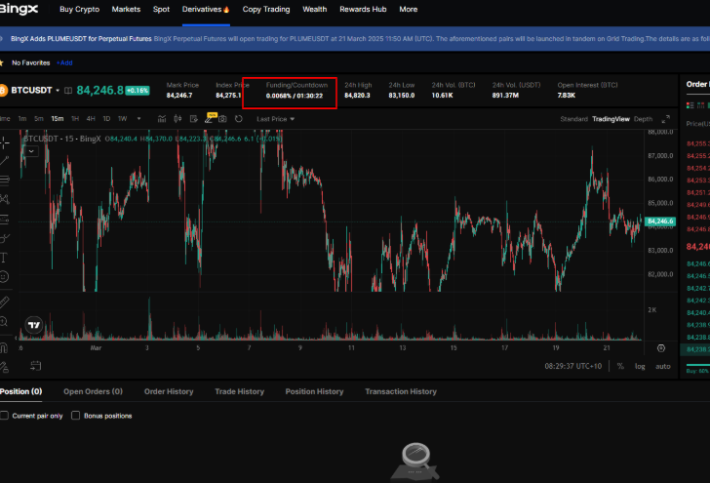The height and width of the screenshot is (483, 710).
Task: Toggle auto scale on price axis
Action: [x=663, y=366]
